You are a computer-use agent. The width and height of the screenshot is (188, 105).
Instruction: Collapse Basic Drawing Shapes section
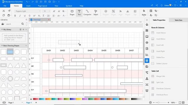pos(2,45)
